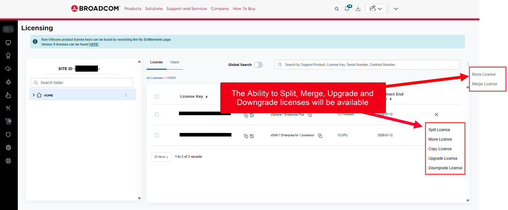The width and height of the screenshot is (508, 210).
Task: Open the Solutions navigation menu
Action: [154, 9]
